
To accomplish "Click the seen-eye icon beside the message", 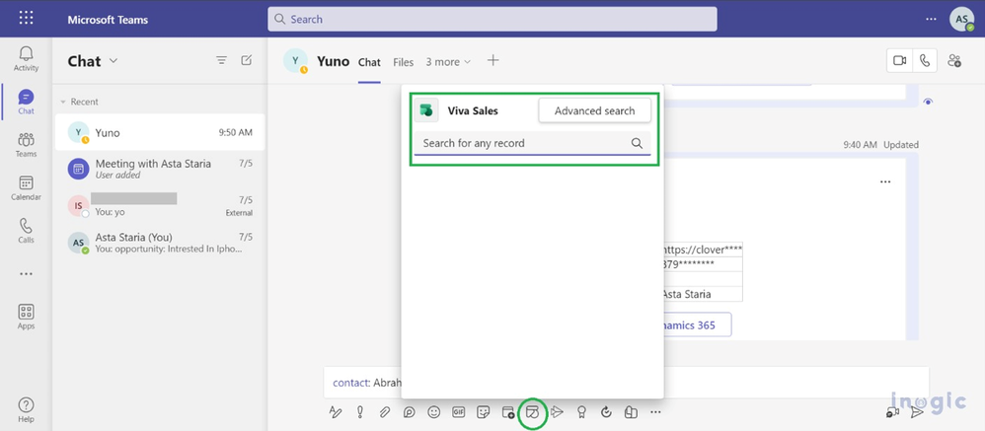I will 928,102.
